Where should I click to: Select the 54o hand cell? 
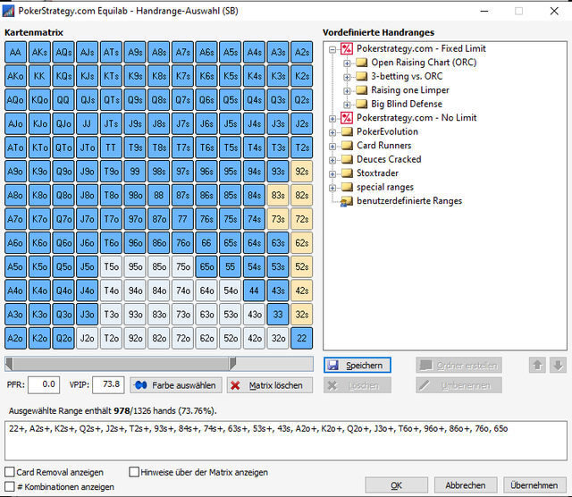pos(231,291)
